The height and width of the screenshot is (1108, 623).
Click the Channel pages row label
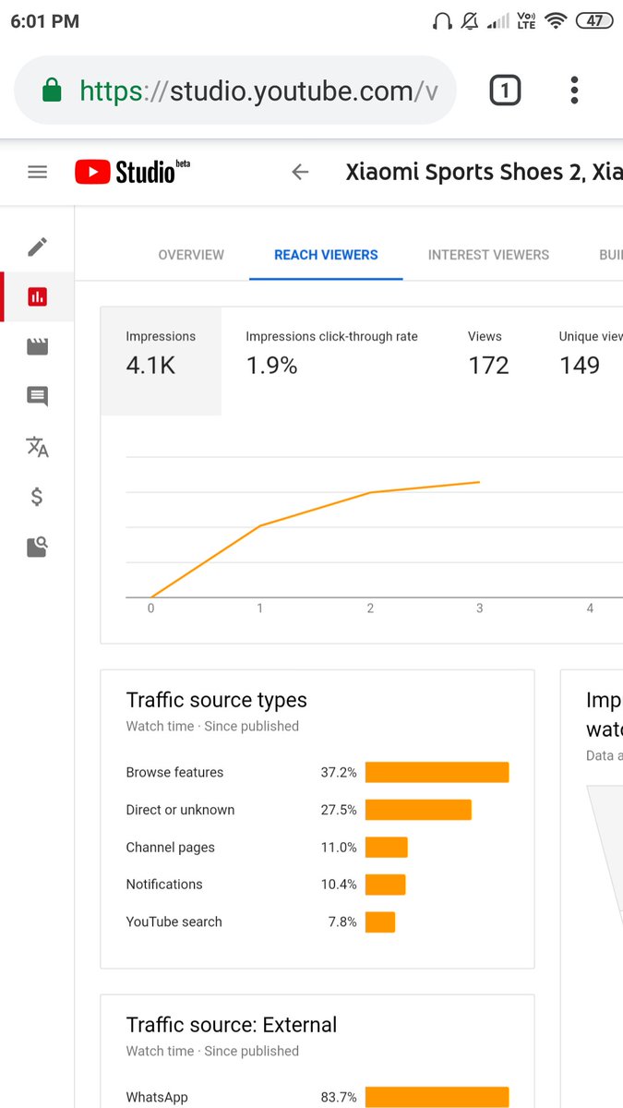[x=170, y=847]
